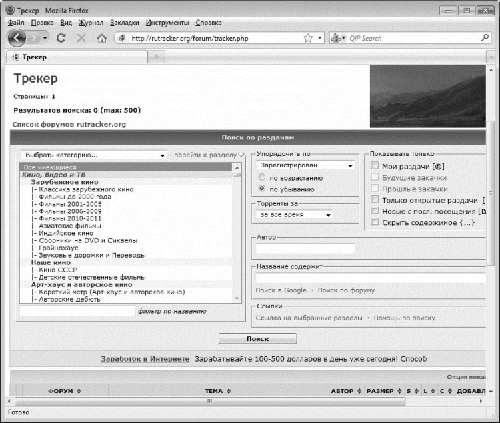Bookmark this page with the star icon
500x423 pixels.
point(308,38)
